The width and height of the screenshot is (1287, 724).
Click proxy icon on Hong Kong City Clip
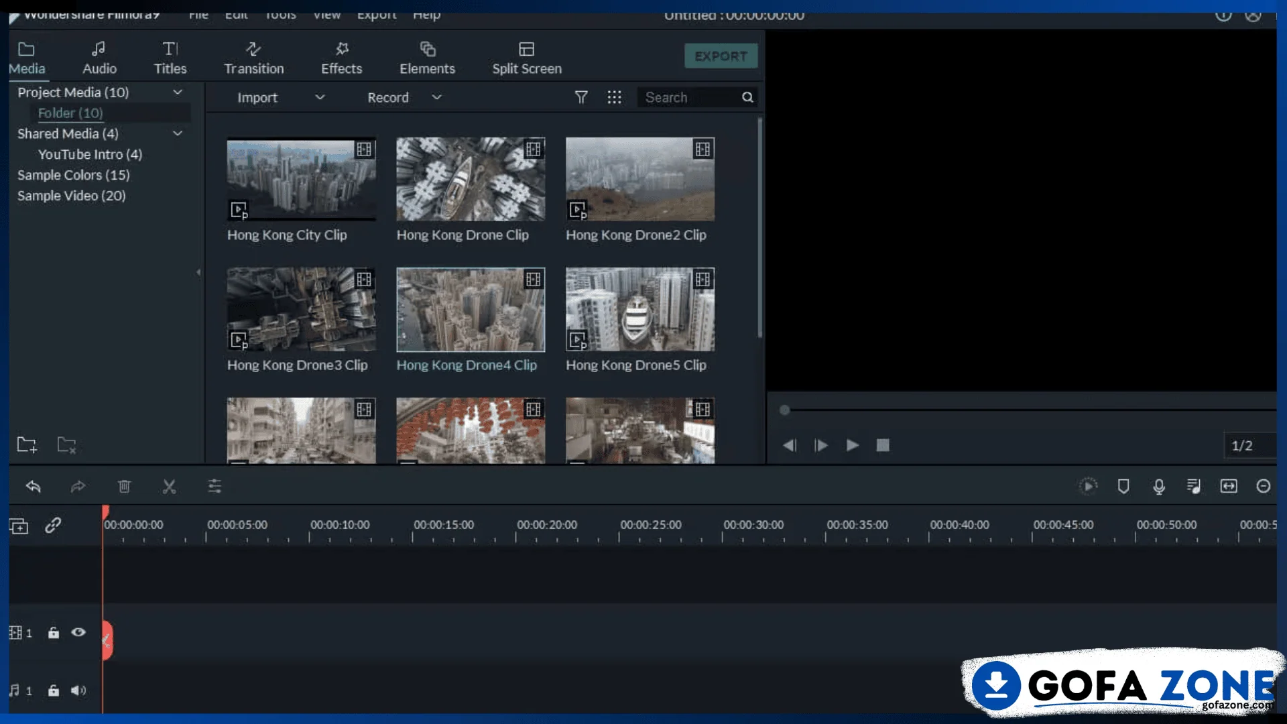(239, 210)
